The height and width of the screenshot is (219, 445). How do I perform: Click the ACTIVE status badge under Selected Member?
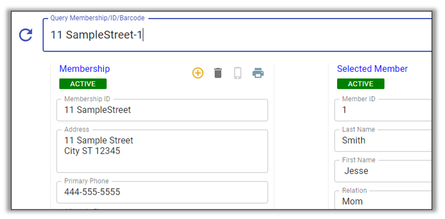(360, 84)
